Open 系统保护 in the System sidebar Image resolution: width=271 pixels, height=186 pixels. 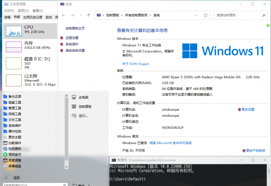tap(72, 44)
